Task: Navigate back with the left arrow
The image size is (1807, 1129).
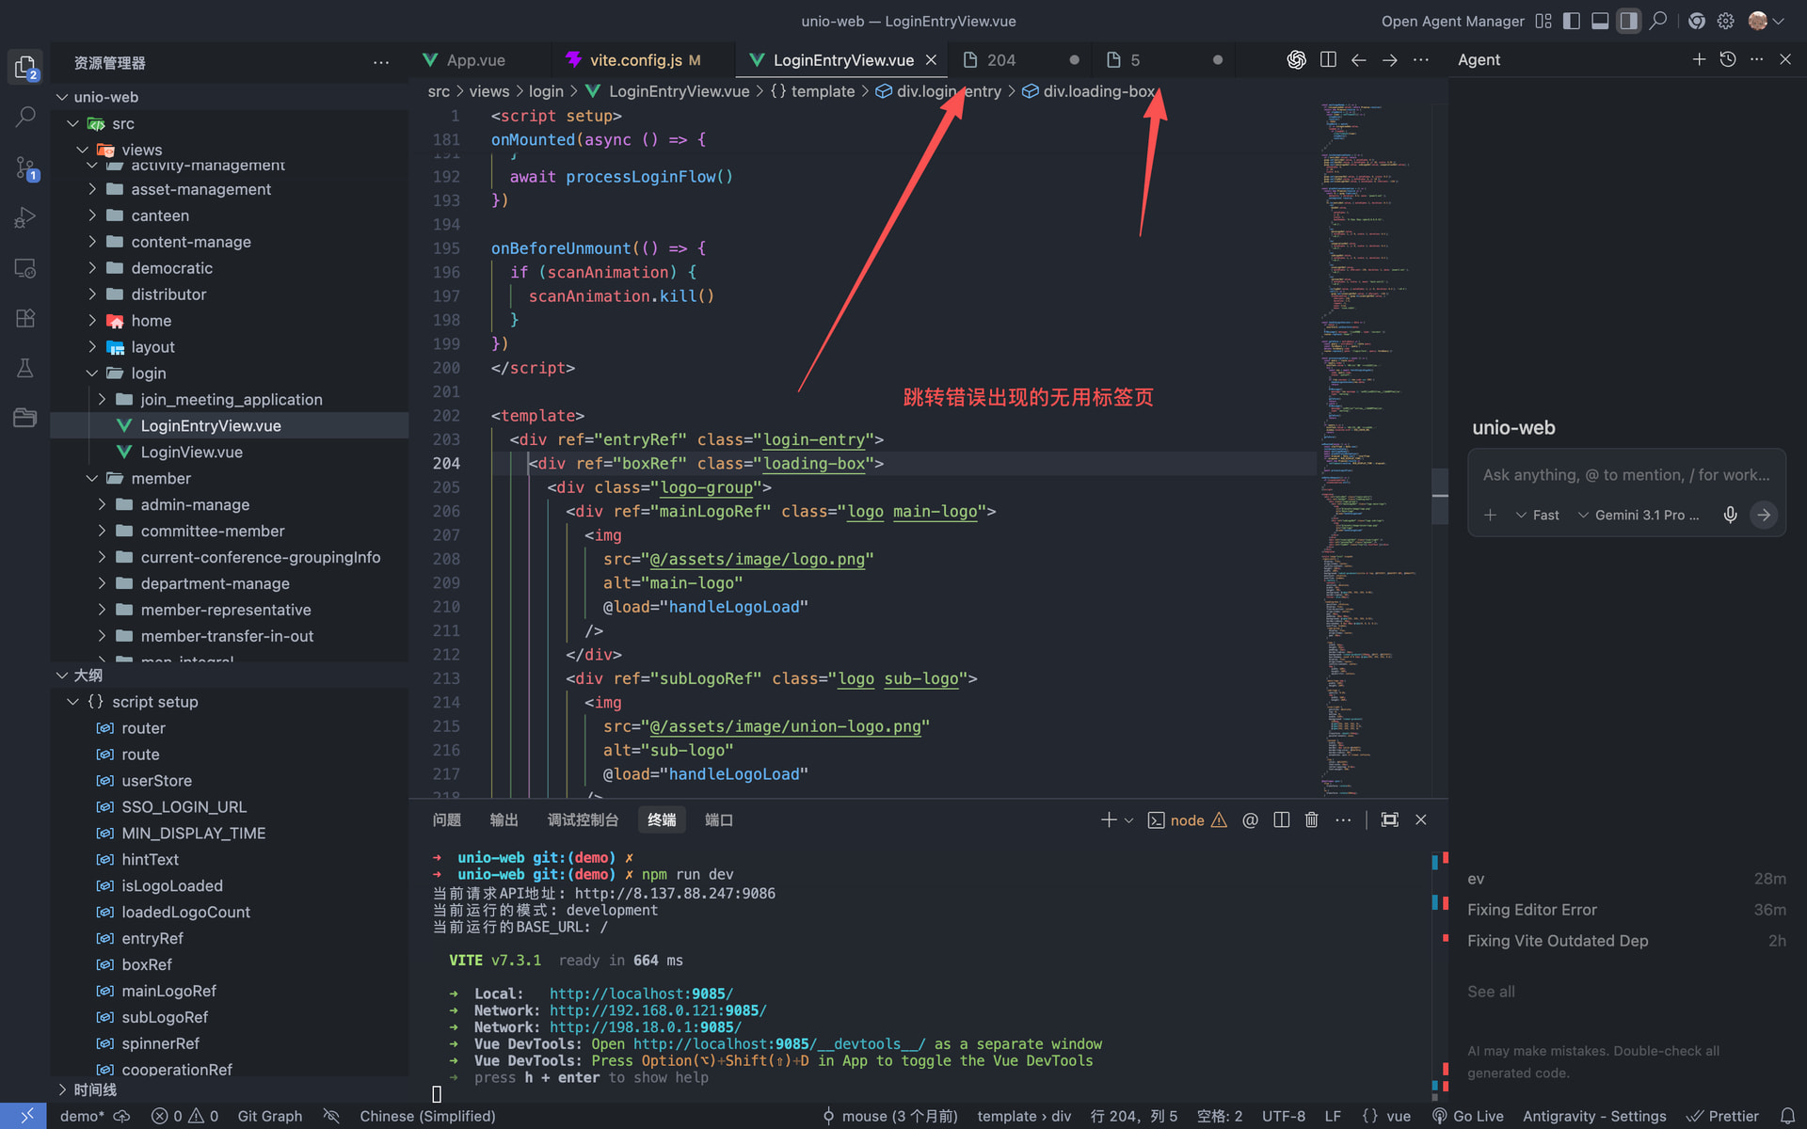Action: coord(1358,60)
